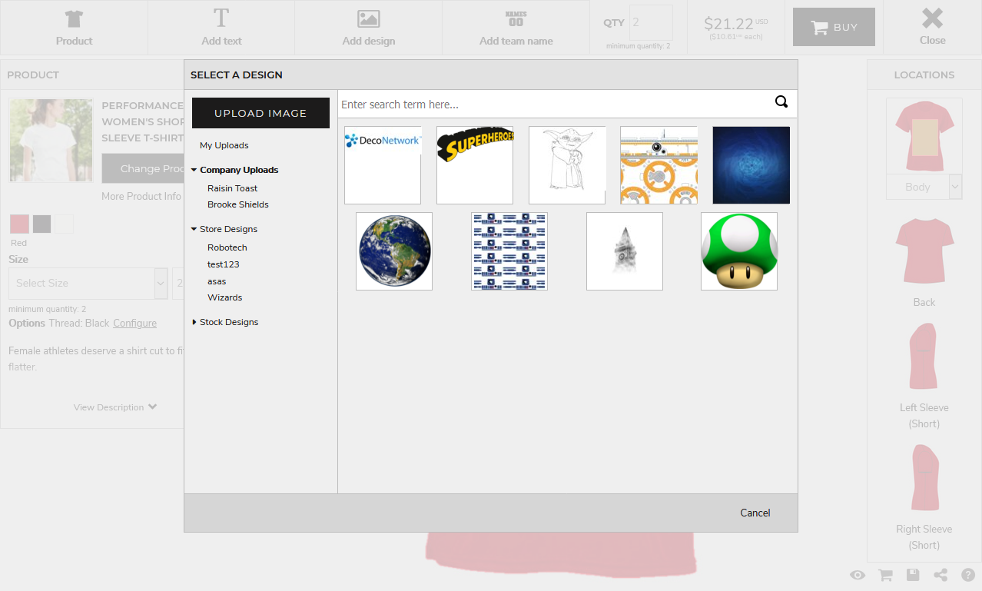The height and width of the screenshot is (591, 982).
Task: Select the Red color swatch
Action: [18, 224]
